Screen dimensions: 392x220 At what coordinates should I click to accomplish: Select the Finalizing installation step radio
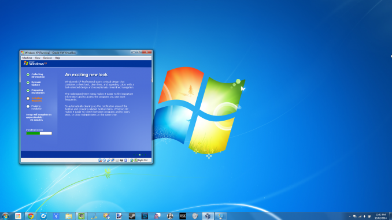click(28, 106)
